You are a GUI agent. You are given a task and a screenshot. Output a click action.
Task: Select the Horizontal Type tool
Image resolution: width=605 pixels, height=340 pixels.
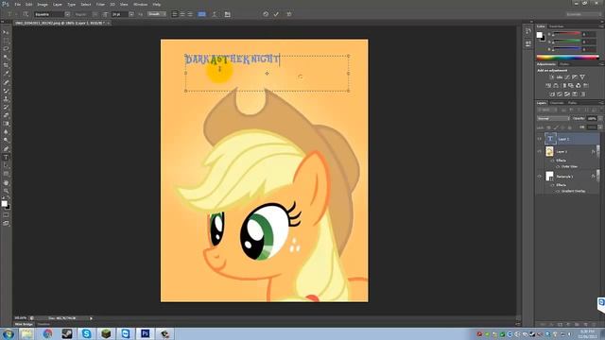tap(6, 158)
